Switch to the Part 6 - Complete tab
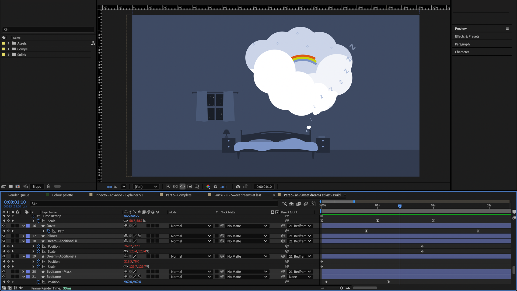This screenshot has height=291, width=517. (179, 195)
